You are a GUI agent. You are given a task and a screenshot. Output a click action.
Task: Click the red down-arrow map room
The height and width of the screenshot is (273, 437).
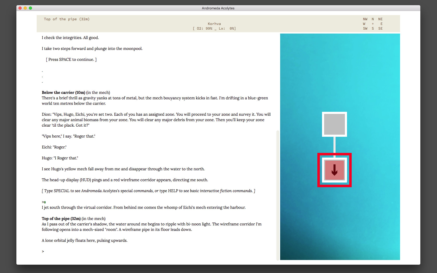[x=335, y=170]
